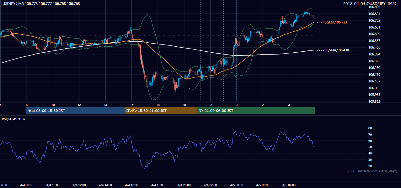Click the 4/4 18:00 bottom time label
This screenshot has height=188, width=401.
[158, 185]
